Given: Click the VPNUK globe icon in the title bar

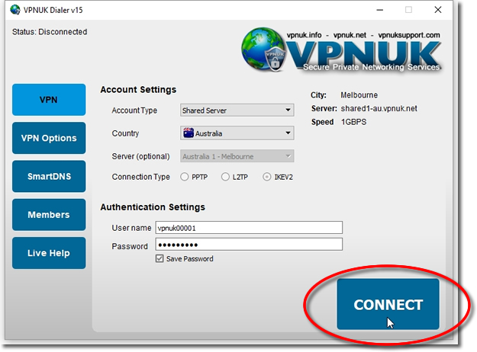Looking at the screenshot, I should (x=15, y=10).
